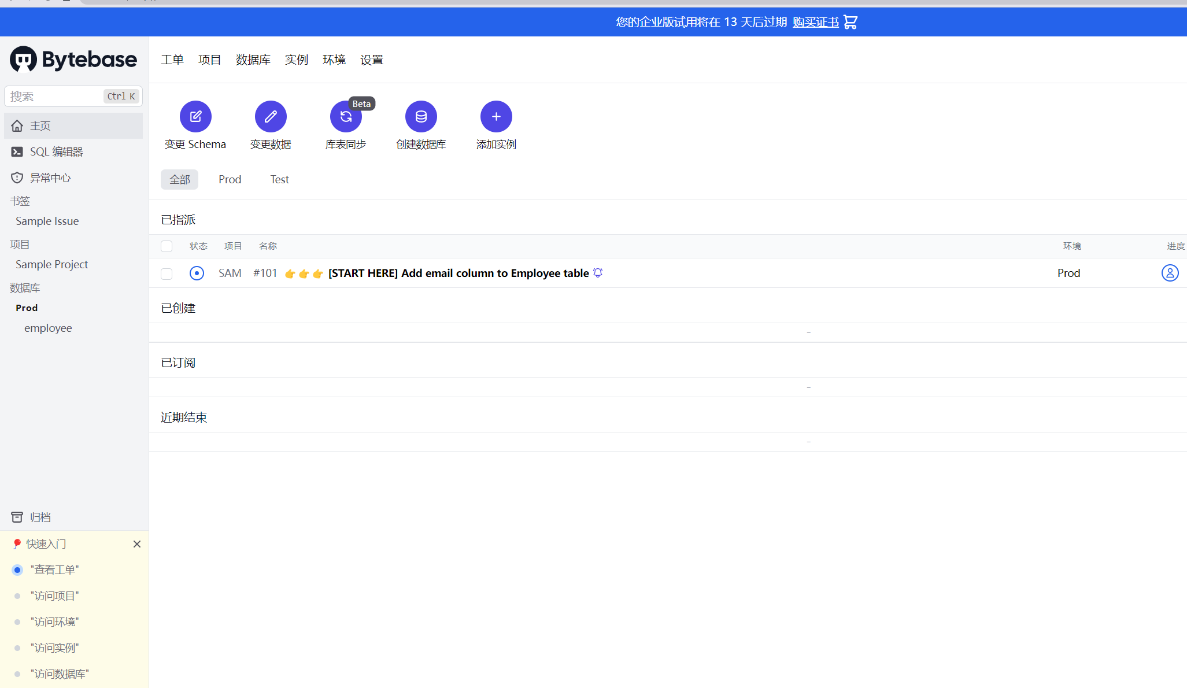Click the 库表同步 sync icon
The width and height of the screenshot is (1187, 688).
tap(346, 116)
